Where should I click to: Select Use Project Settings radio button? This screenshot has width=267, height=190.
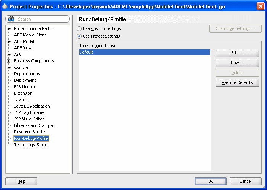click(79, 36)
